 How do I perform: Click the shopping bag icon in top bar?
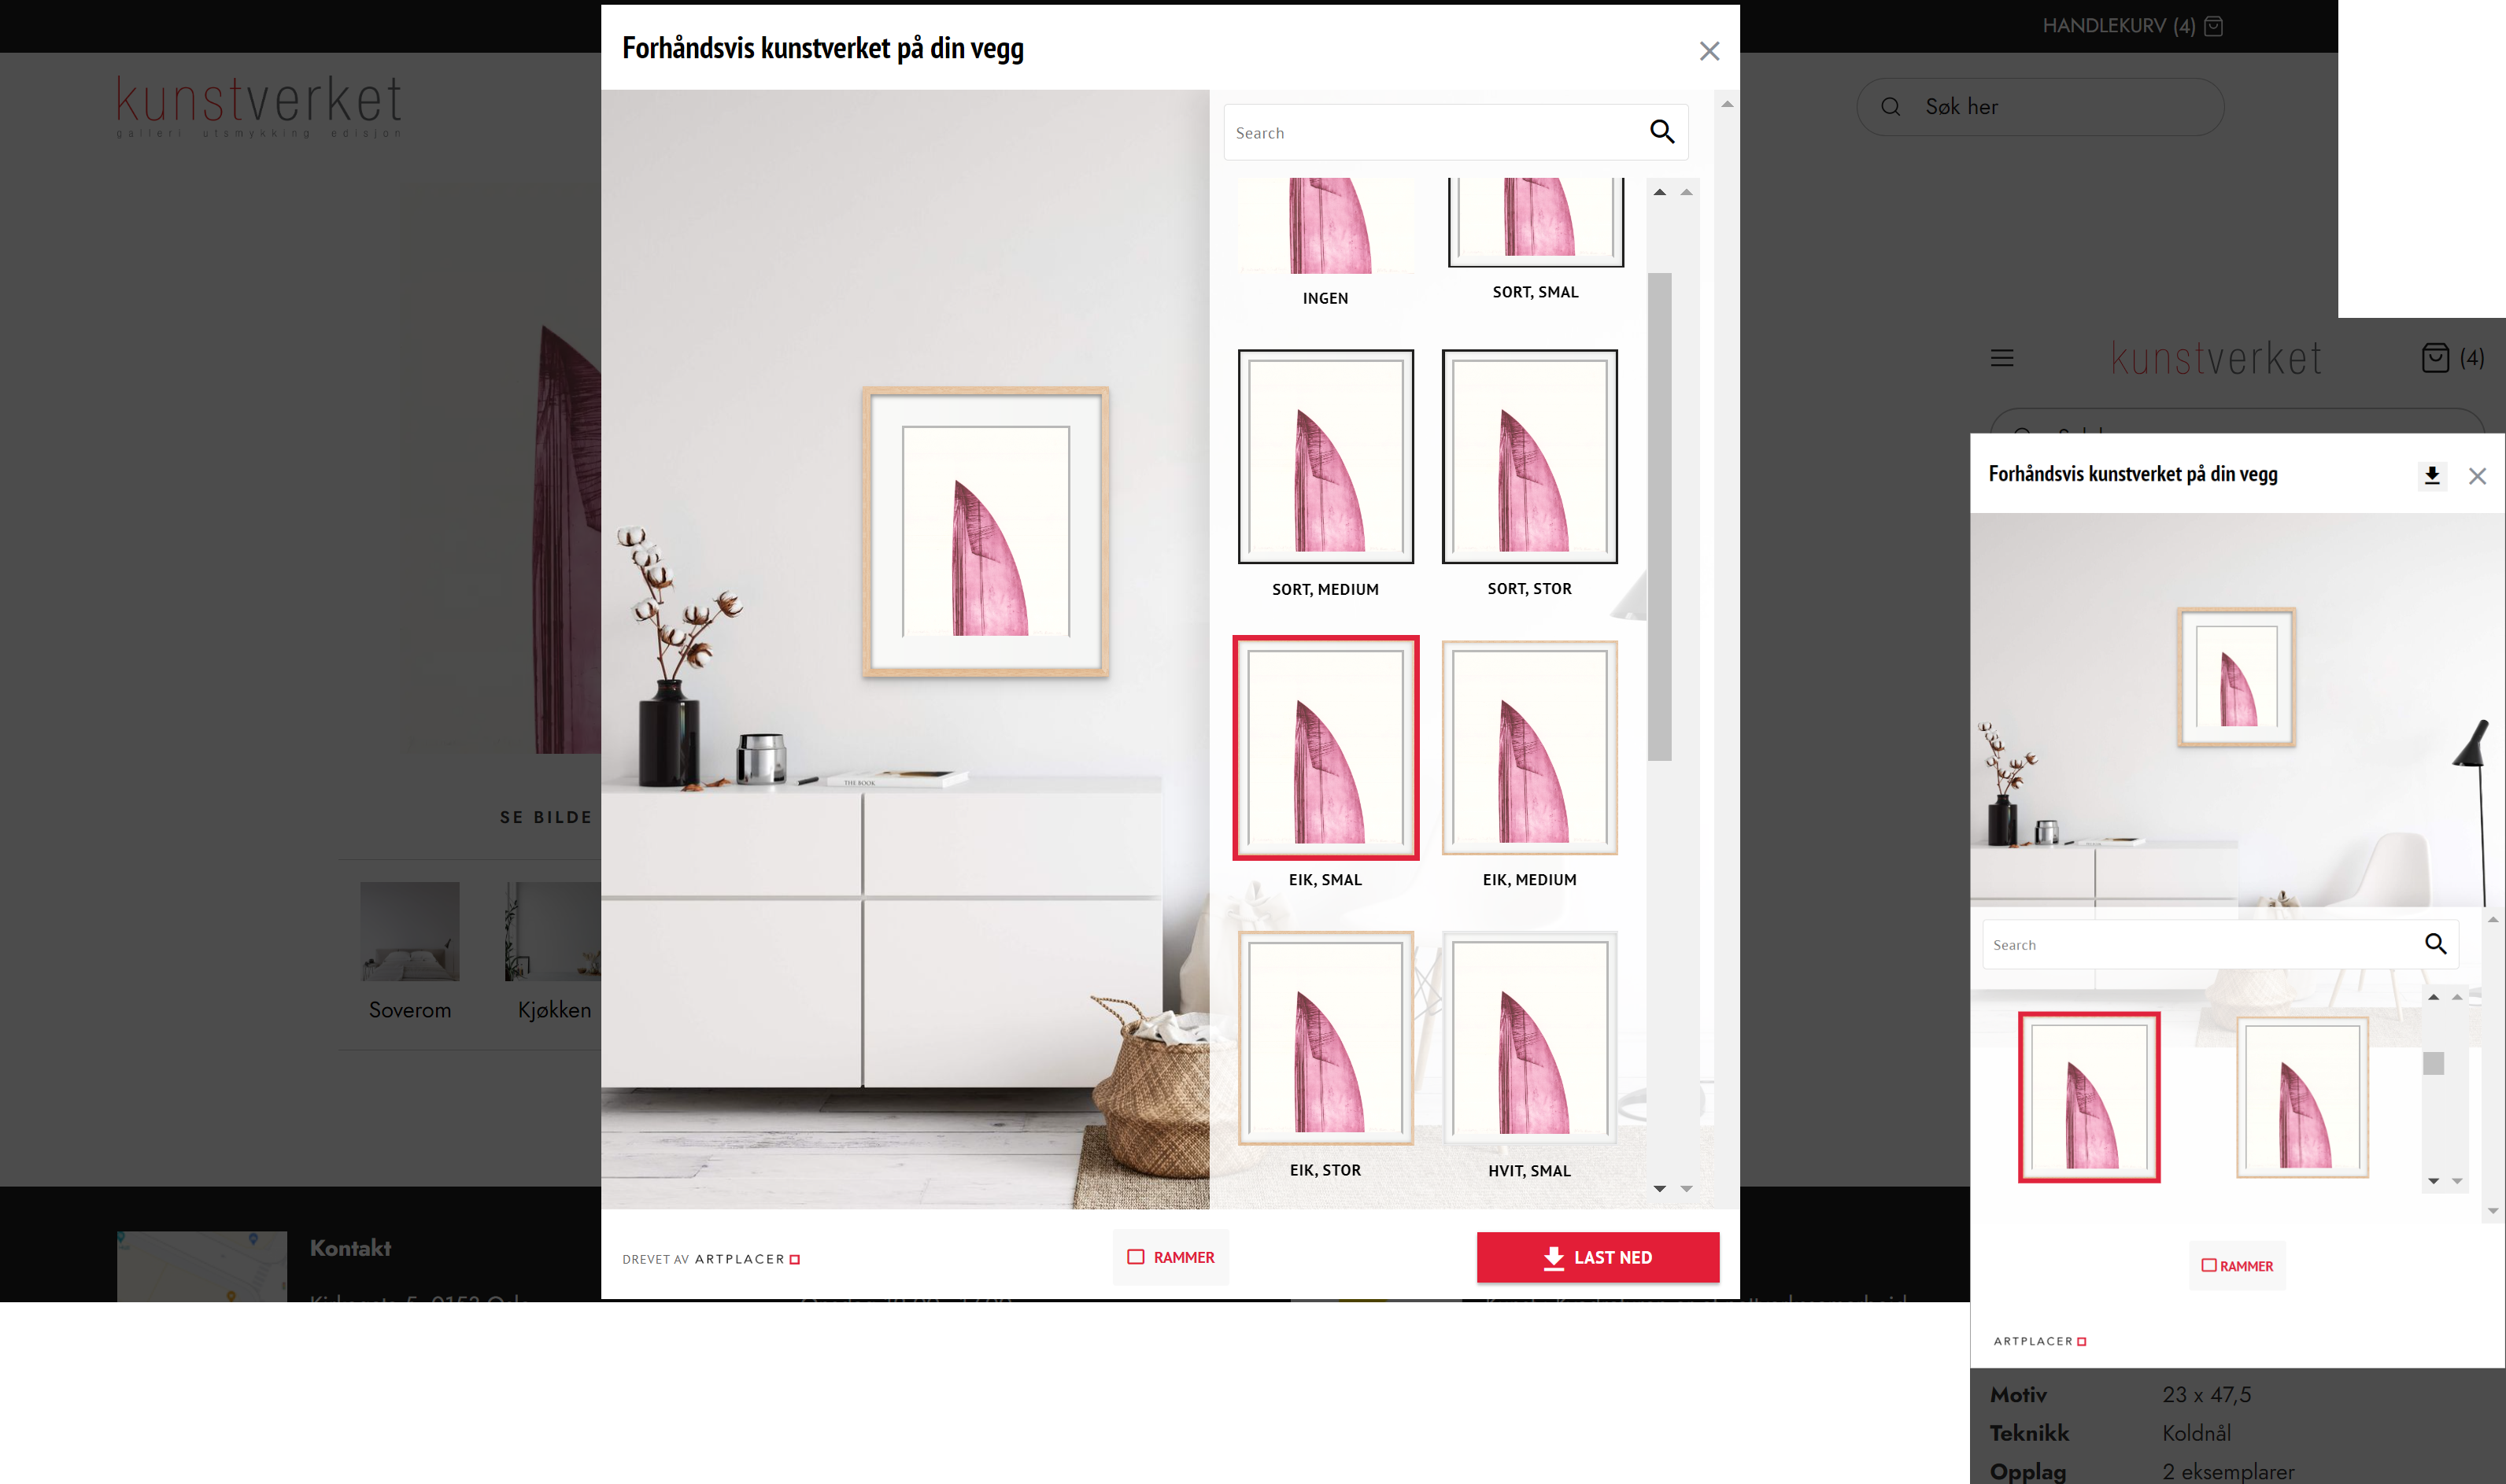point(2213,26)
